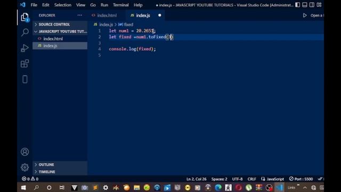Open the Help menu
341x192 pixels.
138,5
